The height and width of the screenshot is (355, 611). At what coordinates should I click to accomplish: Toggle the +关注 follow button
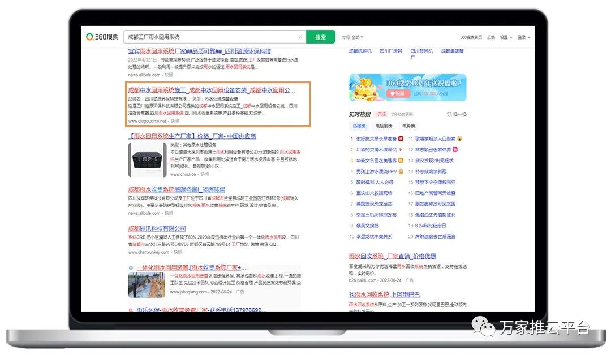(381, 114)
